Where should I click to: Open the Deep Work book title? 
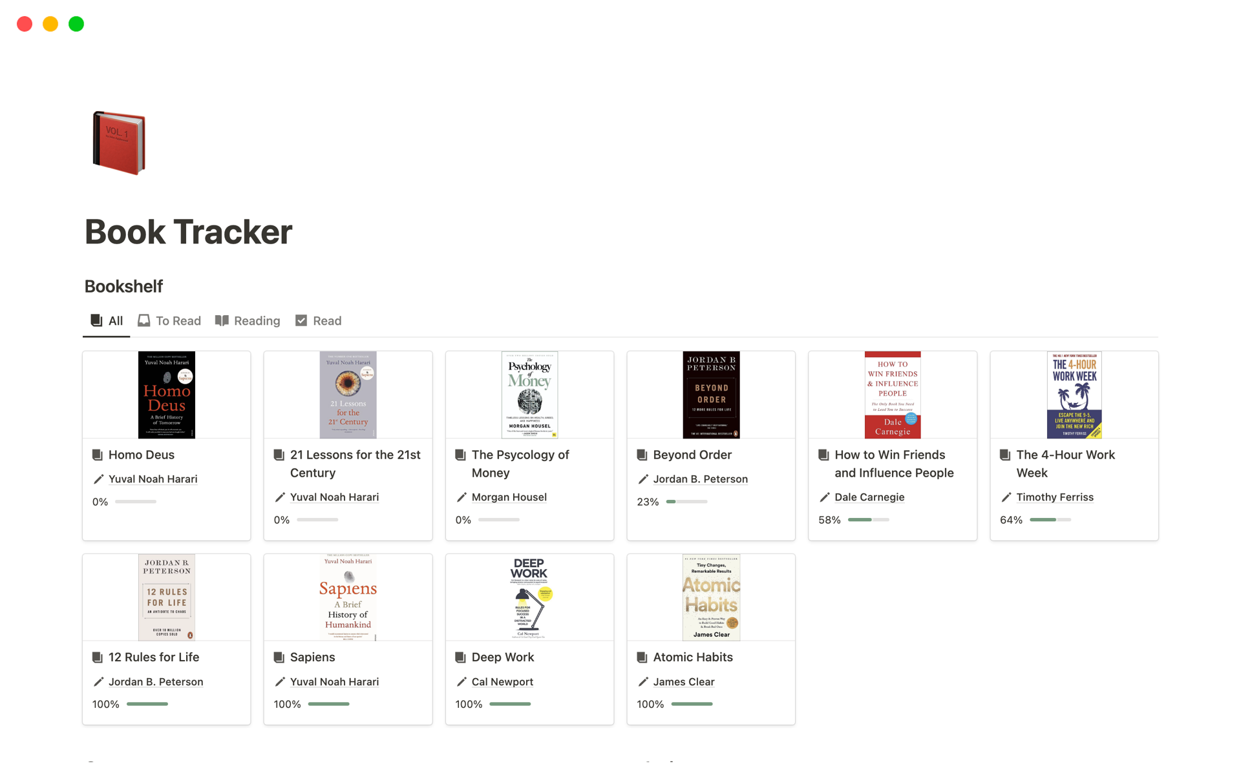tap(502, 657)
